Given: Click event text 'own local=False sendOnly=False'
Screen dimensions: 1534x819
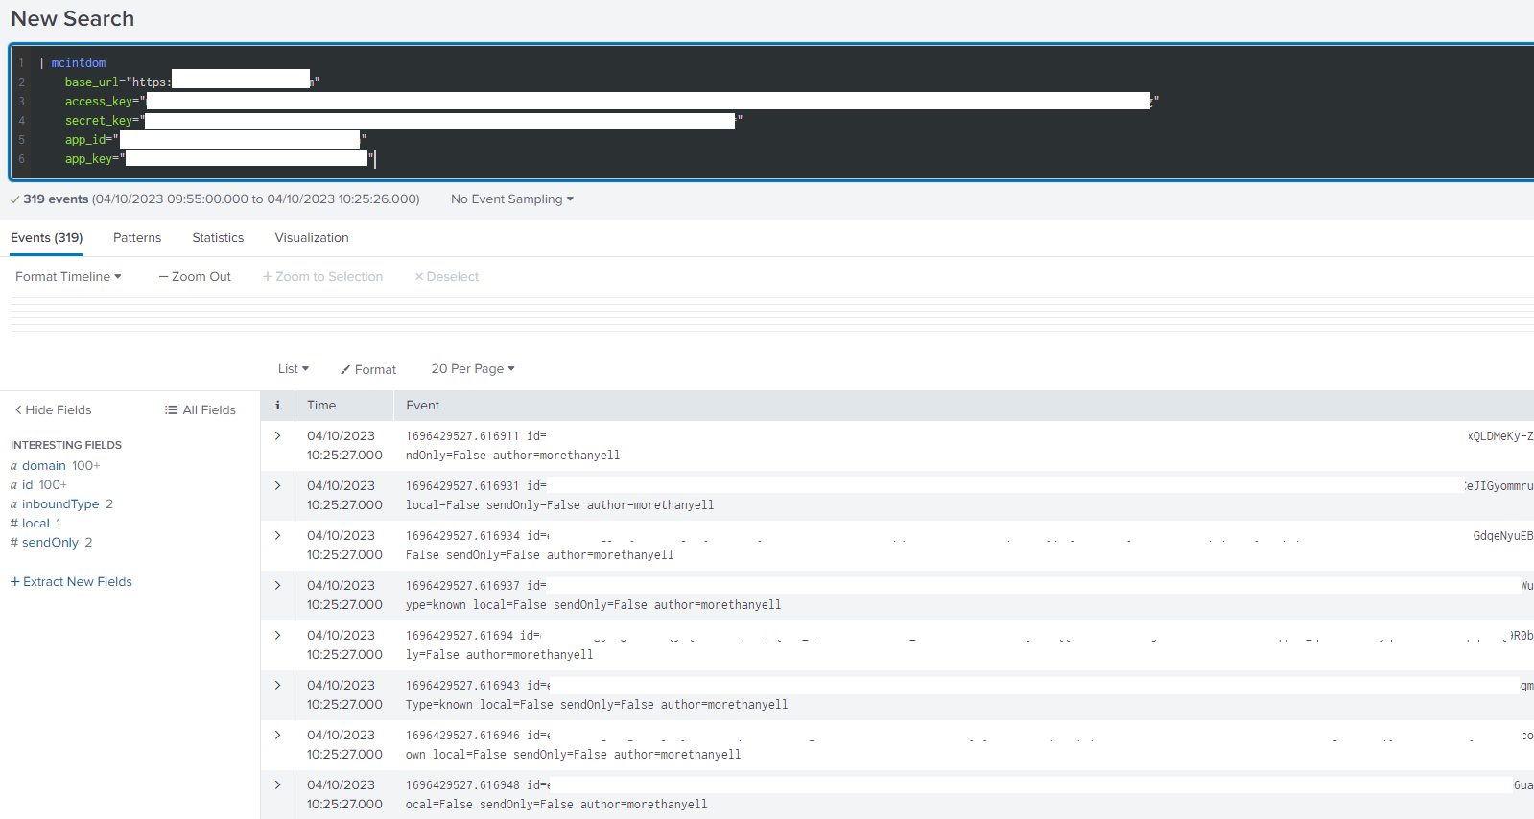Looking at the screenshot, I should pyautogui.click(x=507, y=755).
